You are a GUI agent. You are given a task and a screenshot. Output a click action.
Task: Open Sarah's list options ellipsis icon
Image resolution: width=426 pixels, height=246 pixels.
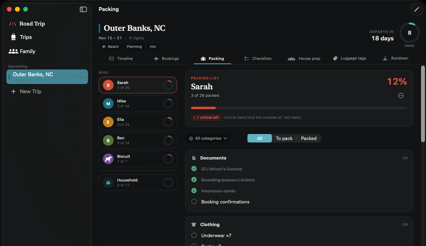point(401,95)
